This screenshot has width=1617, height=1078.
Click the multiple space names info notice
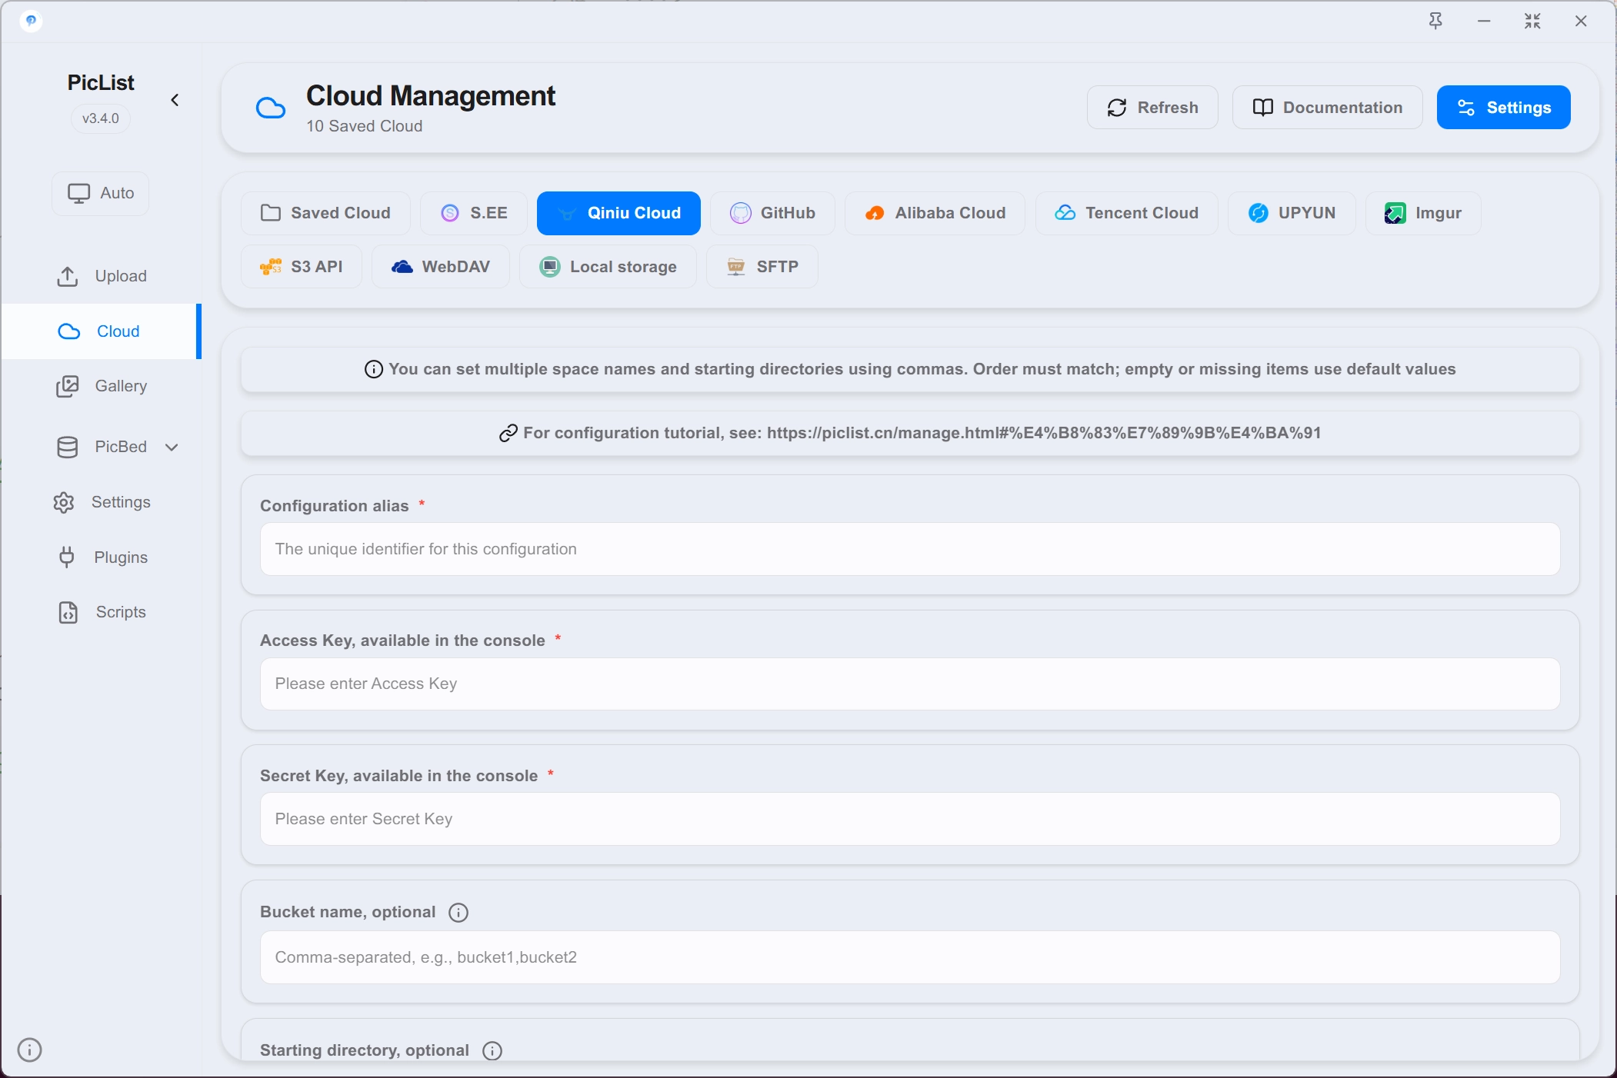pyautogui.click(x=910, y=369)
